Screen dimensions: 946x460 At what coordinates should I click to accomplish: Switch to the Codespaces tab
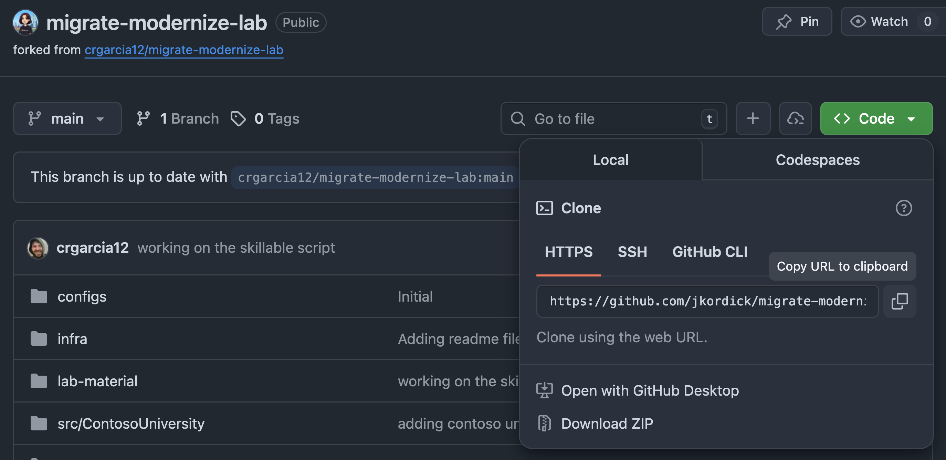pos(817,160)
